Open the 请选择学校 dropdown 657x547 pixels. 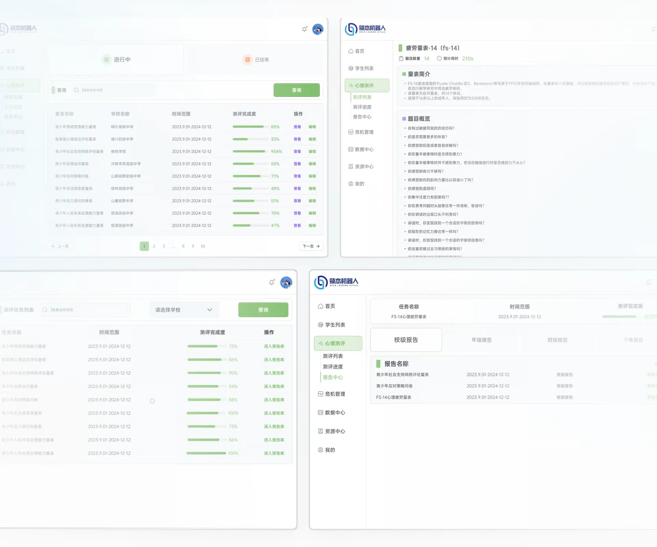(184, 310)
